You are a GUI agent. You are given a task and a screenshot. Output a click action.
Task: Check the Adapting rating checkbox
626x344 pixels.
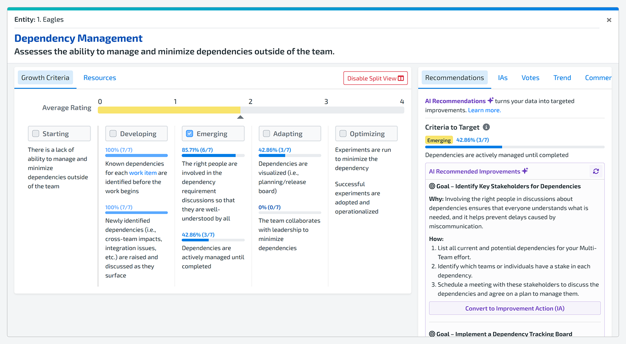[x=266, y=134]
